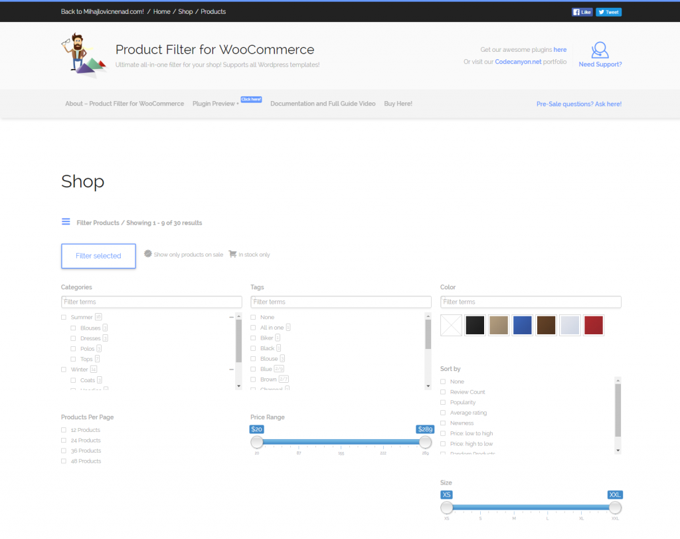Click the $20 price slider handle
The image size is (680, 539).
point(257,442)
